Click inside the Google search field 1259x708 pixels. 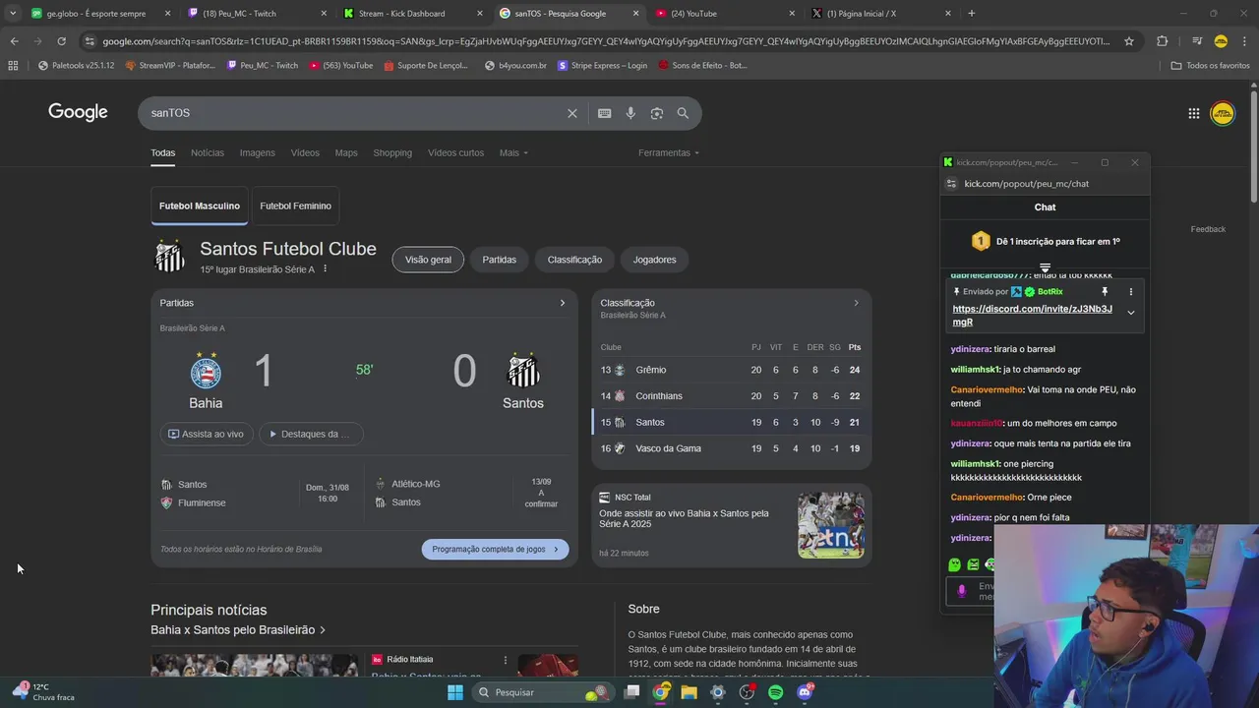pos(354,113)
